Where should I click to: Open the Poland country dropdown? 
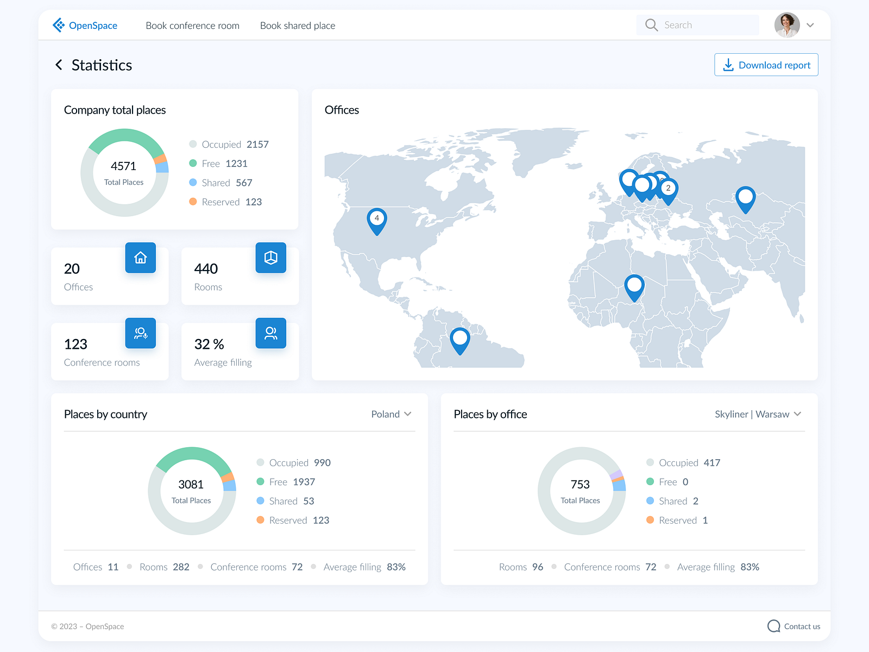[x=391, y=414]
